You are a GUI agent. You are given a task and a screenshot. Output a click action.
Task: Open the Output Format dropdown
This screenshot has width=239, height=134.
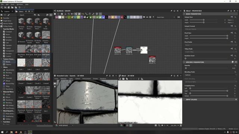(211, 29)
